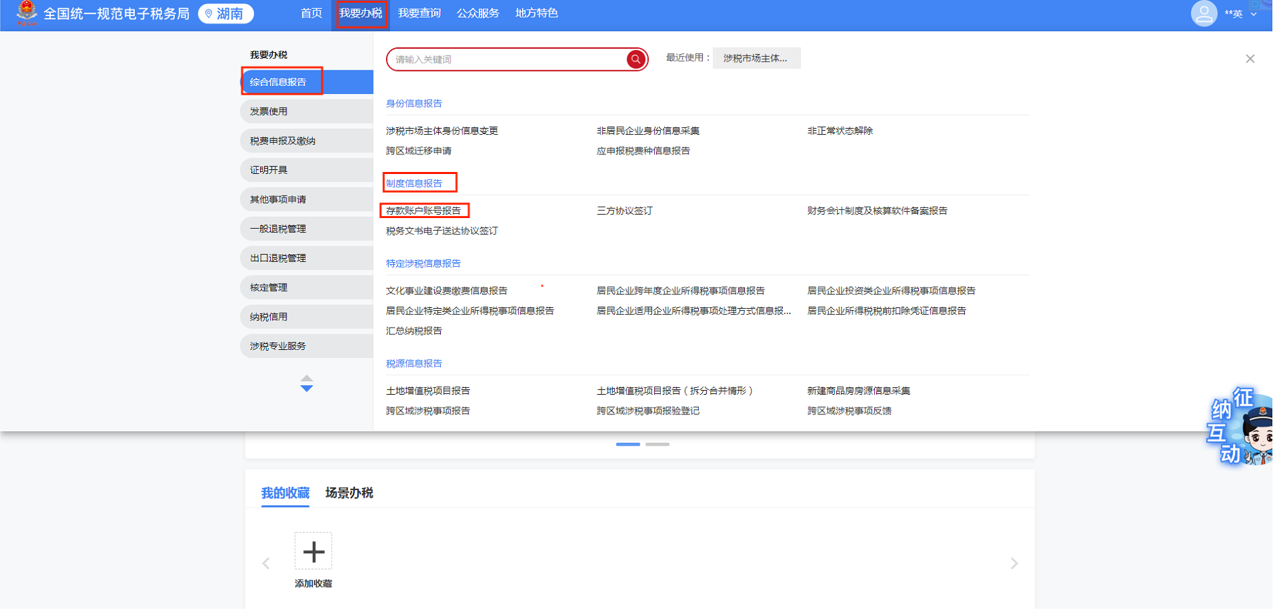
Task: Click the national emblem logo
Action: 26,12
